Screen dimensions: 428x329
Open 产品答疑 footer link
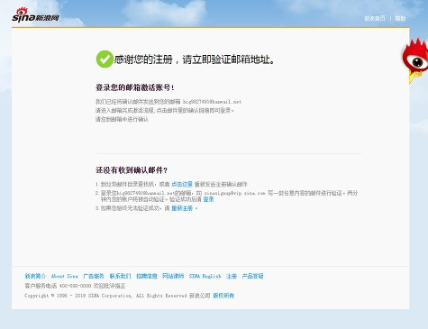(x=252, y=276)
